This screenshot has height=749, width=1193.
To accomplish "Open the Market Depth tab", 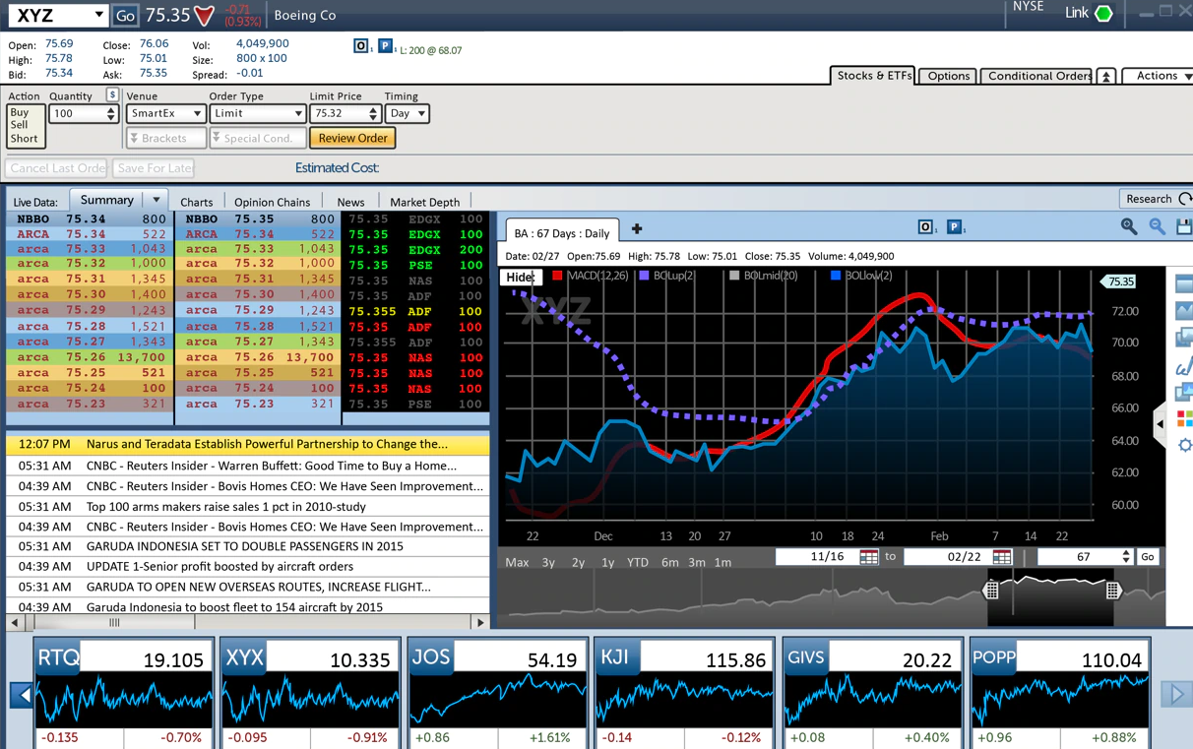I will (424, 203).
